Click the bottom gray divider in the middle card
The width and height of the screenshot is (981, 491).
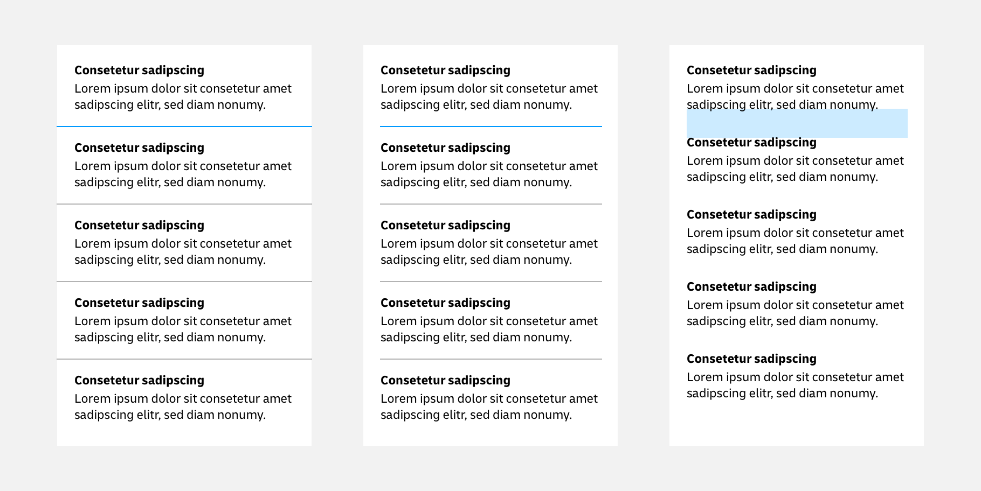(x=490, y=359)
